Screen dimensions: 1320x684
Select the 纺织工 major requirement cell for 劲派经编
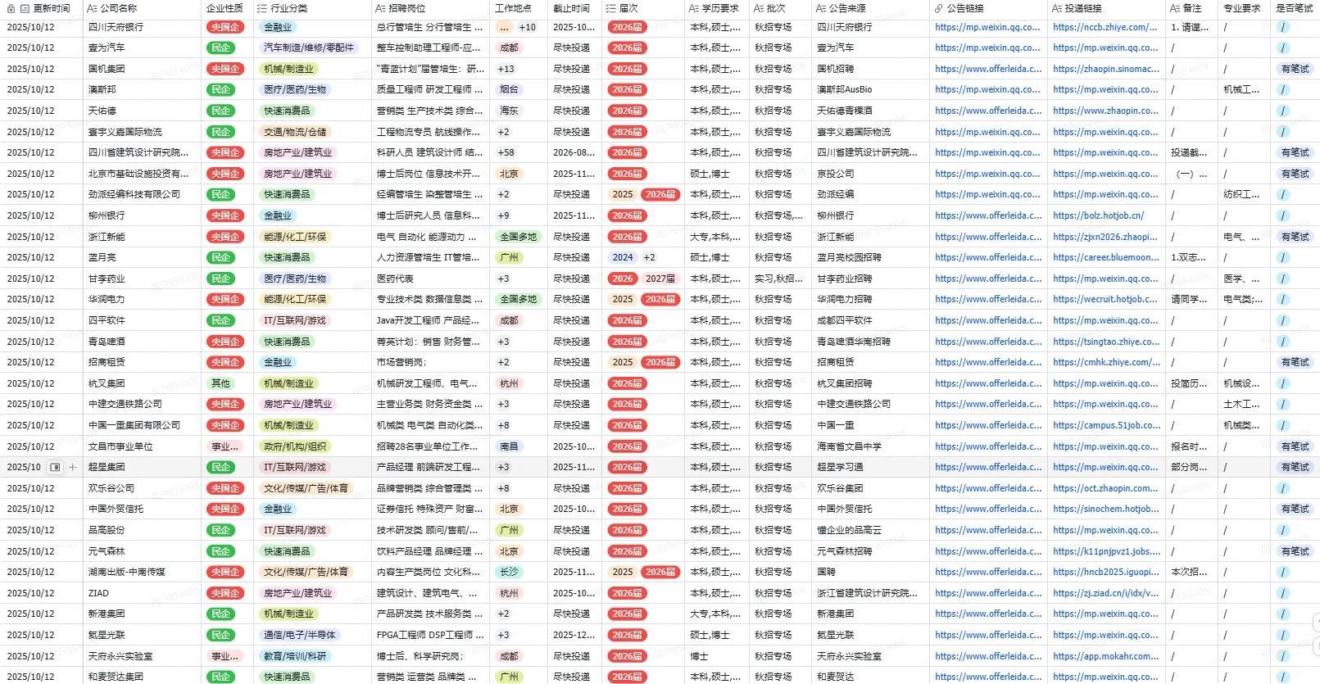pos(1245,194)
